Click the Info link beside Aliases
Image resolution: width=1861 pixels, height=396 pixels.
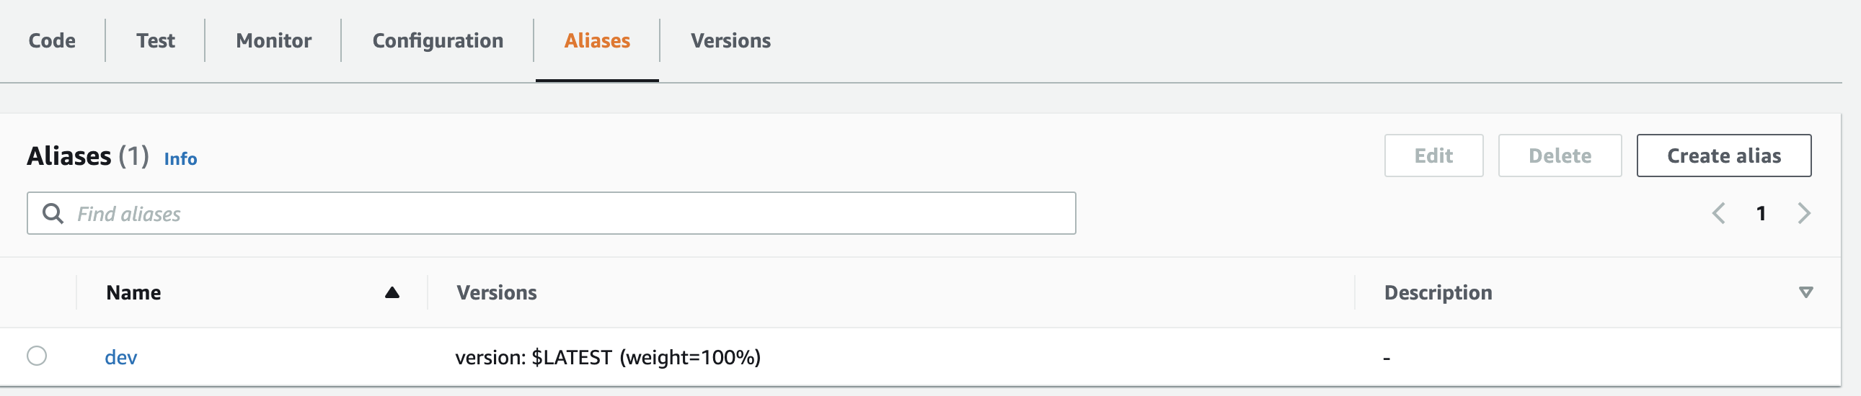pyautogui.click(x=180, y=158)
